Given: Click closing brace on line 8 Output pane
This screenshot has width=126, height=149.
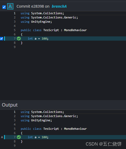Looking at the screenshot, I should [x=22, y=142].
